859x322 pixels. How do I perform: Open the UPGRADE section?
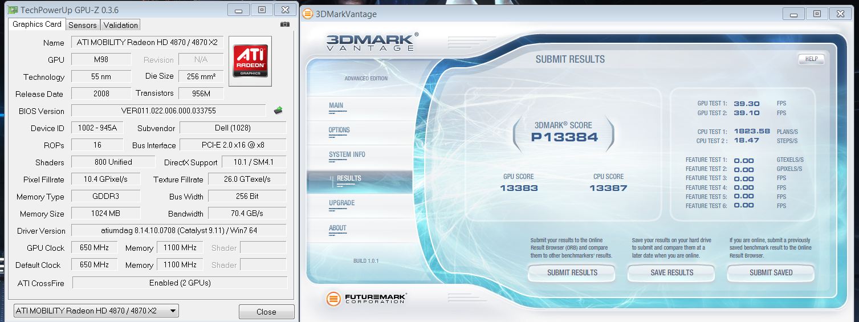pos(341,203)
